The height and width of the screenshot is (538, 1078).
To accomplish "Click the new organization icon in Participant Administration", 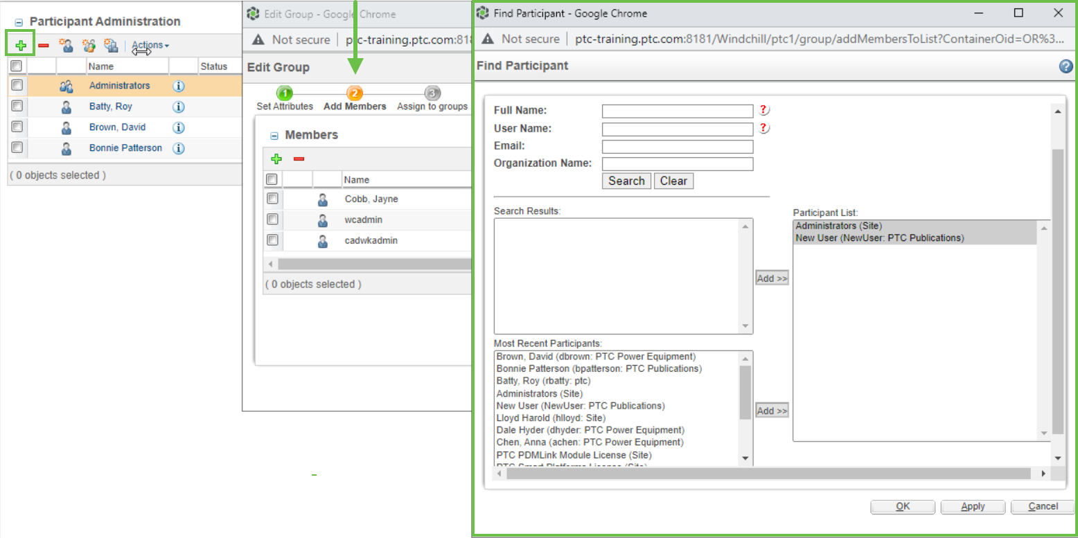I will click(x=111, y=46).
